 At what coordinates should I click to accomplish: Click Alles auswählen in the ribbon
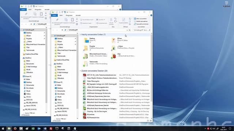(x=140, y=19)
